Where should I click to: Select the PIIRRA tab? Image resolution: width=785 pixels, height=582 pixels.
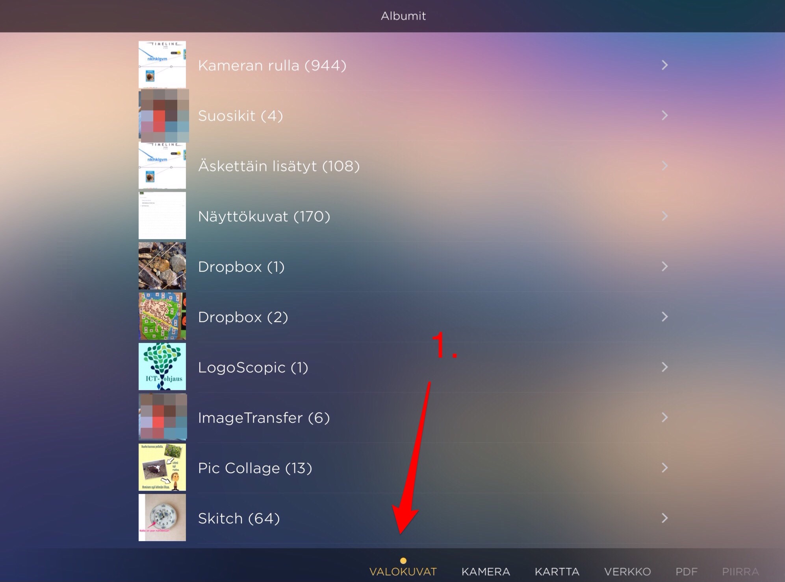point(740,571)
